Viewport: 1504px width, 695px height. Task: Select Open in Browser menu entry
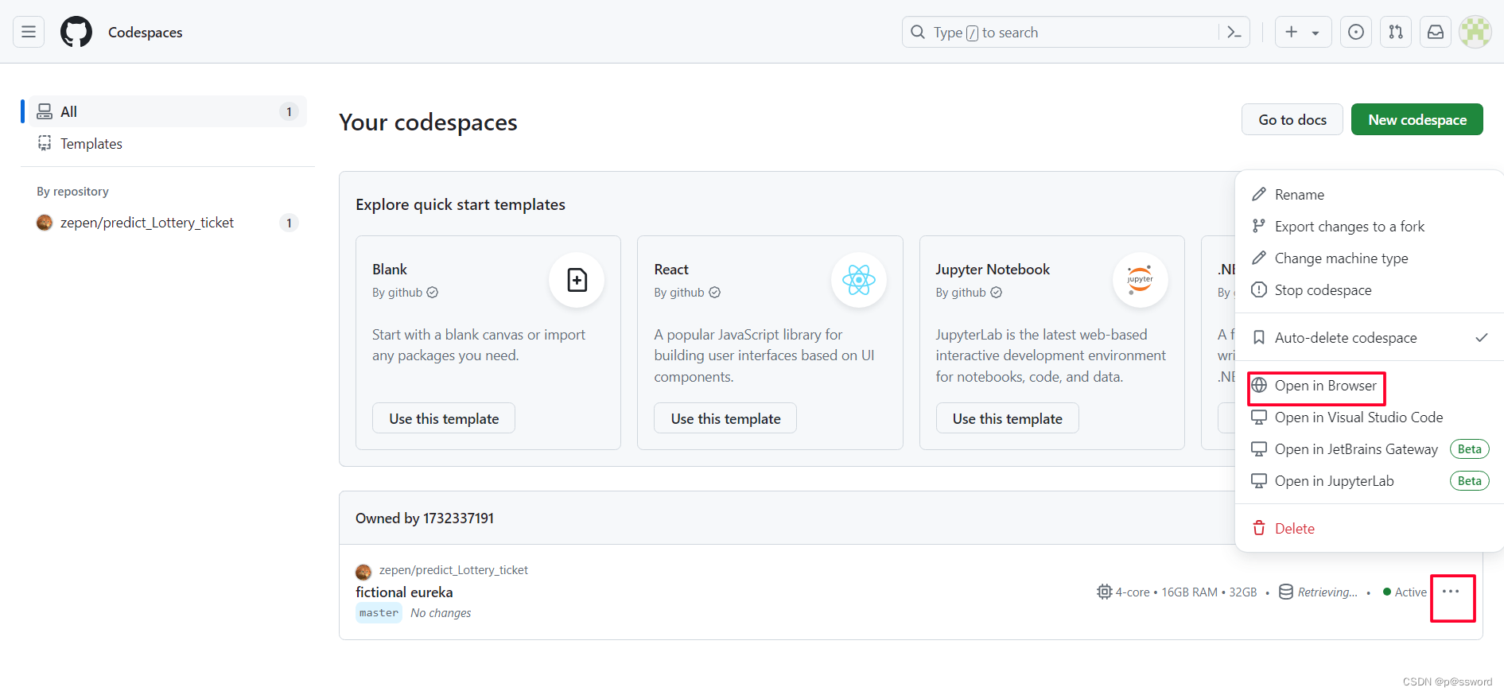pos(1370,386)
